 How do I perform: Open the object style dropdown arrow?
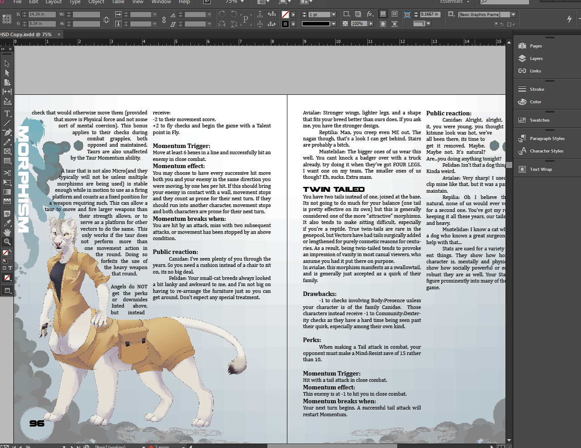coord(513,15)
